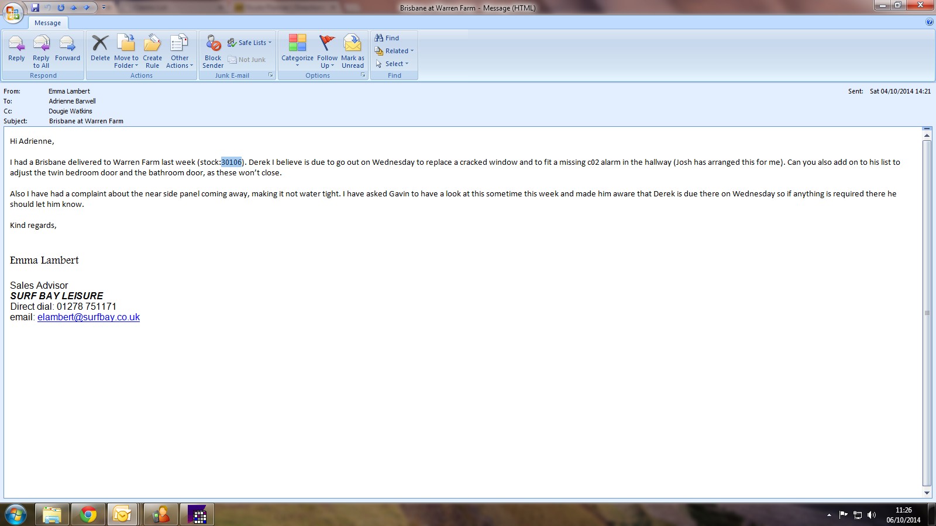Expand the Related dropdown
Viewport: 936px width, 526px height.
(394, 51)
